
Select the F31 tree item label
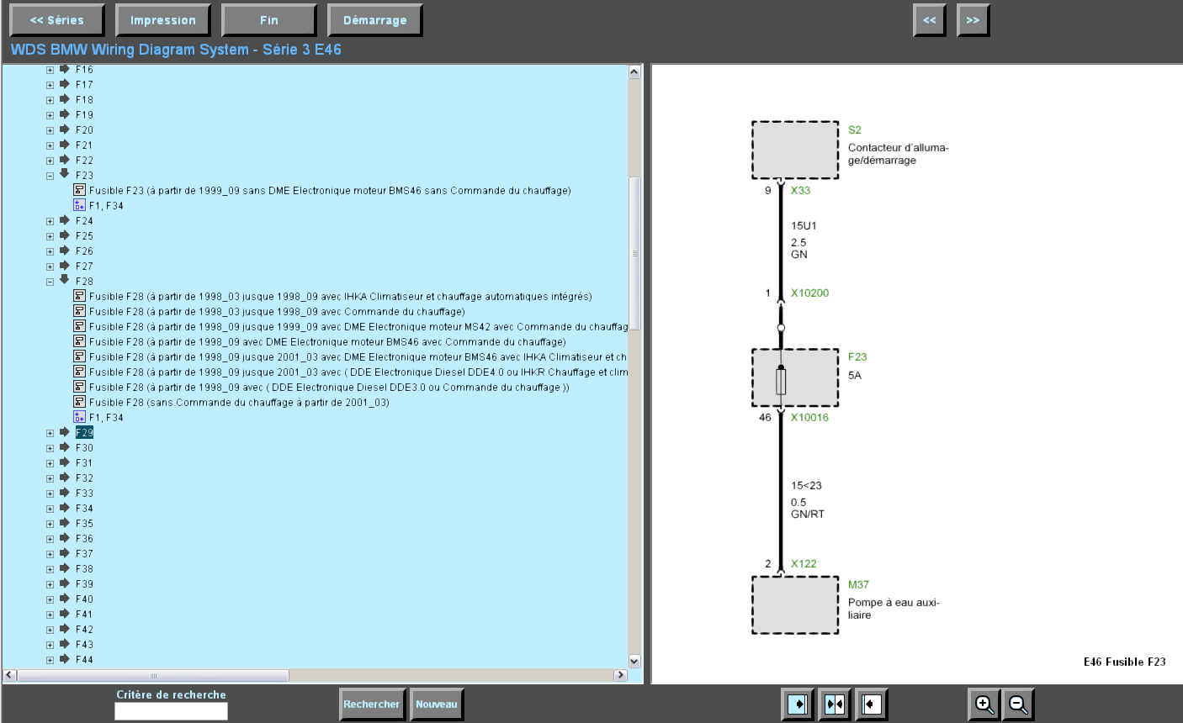click(84, 463)
